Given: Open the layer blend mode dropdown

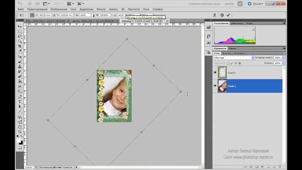Looking at the screenshot, I should click(234, 58).
